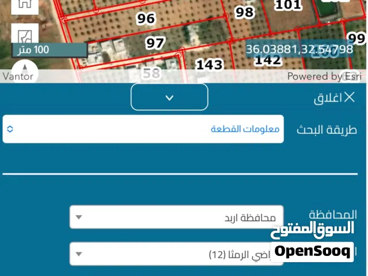Image resolution: width=368 pixels, height=276 pixels.
Task: Select parcel 97 on the map
Action: (155, 43)
